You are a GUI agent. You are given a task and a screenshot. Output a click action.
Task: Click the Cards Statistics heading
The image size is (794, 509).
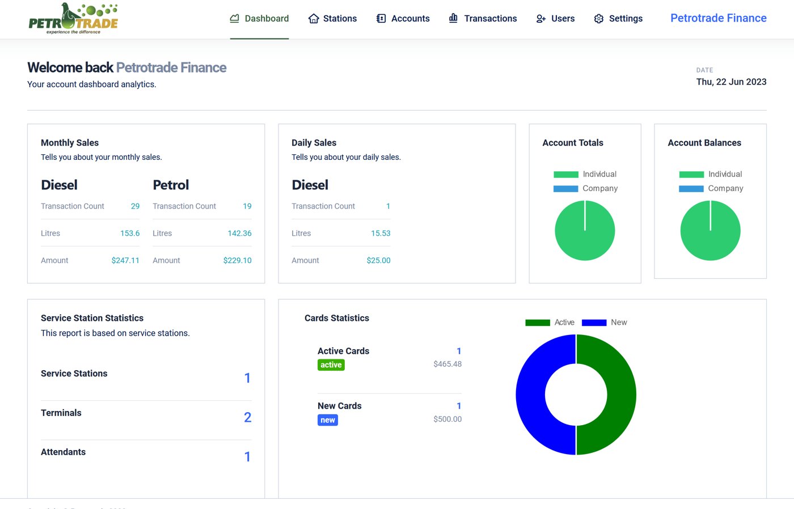(x=337, y=318)
